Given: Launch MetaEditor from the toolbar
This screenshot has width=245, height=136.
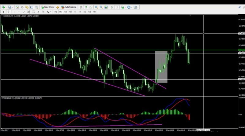Looking at the screenshot, I should pyautogui.click(x=58, y=7).
